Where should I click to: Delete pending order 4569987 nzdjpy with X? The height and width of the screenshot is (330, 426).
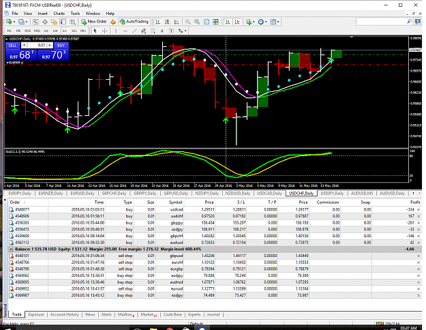coord(419,295)
